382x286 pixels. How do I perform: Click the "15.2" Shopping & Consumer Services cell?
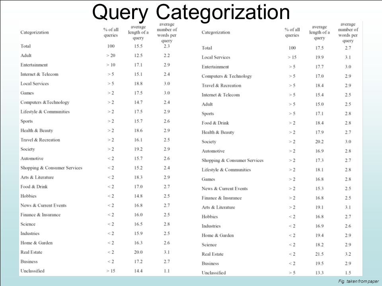(138, 168)
